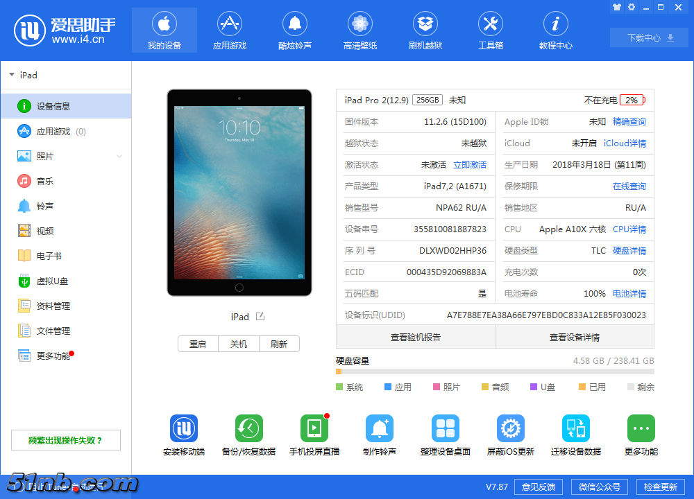The width and height of the screenshot is (694, 499).
Task: Restart the iPad via 重启 button
Action: (x=198, y=343)
